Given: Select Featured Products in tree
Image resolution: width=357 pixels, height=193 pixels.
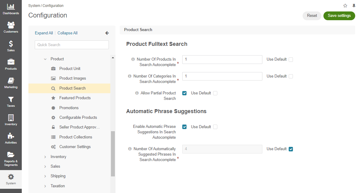Looking at the screenshot, I should click(x=75, y=98).
